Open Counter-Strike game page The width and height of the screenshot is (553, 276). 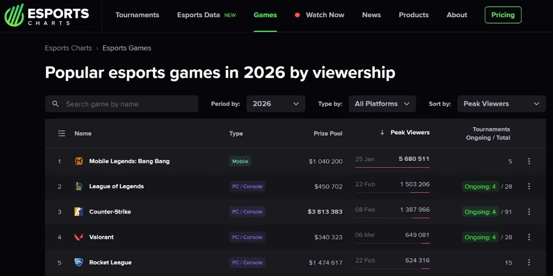110,212
